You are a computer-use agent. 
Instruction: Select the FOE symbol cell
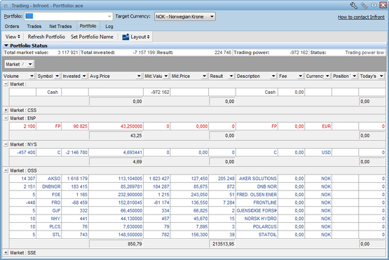tap(48, 195)
